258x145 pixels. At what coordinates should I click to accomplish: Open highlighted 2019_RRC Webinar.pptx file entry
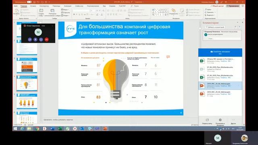point(220,85)
